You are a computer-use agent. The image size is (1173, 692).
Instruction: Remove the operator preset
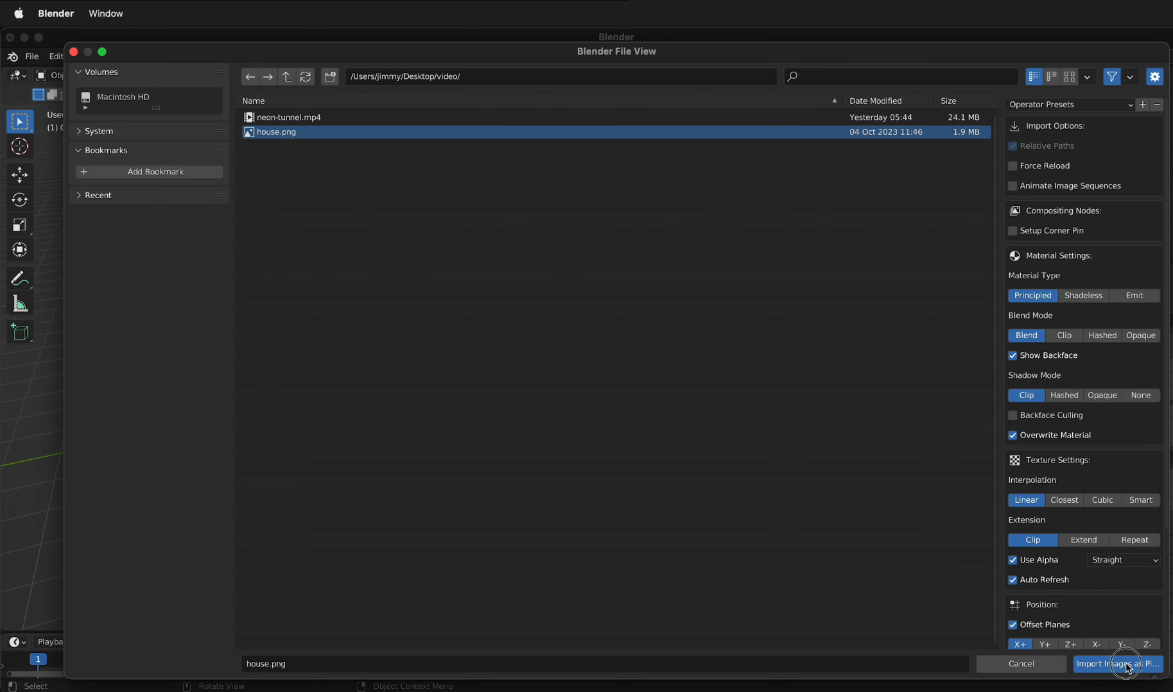click(x=1157, y=105)
